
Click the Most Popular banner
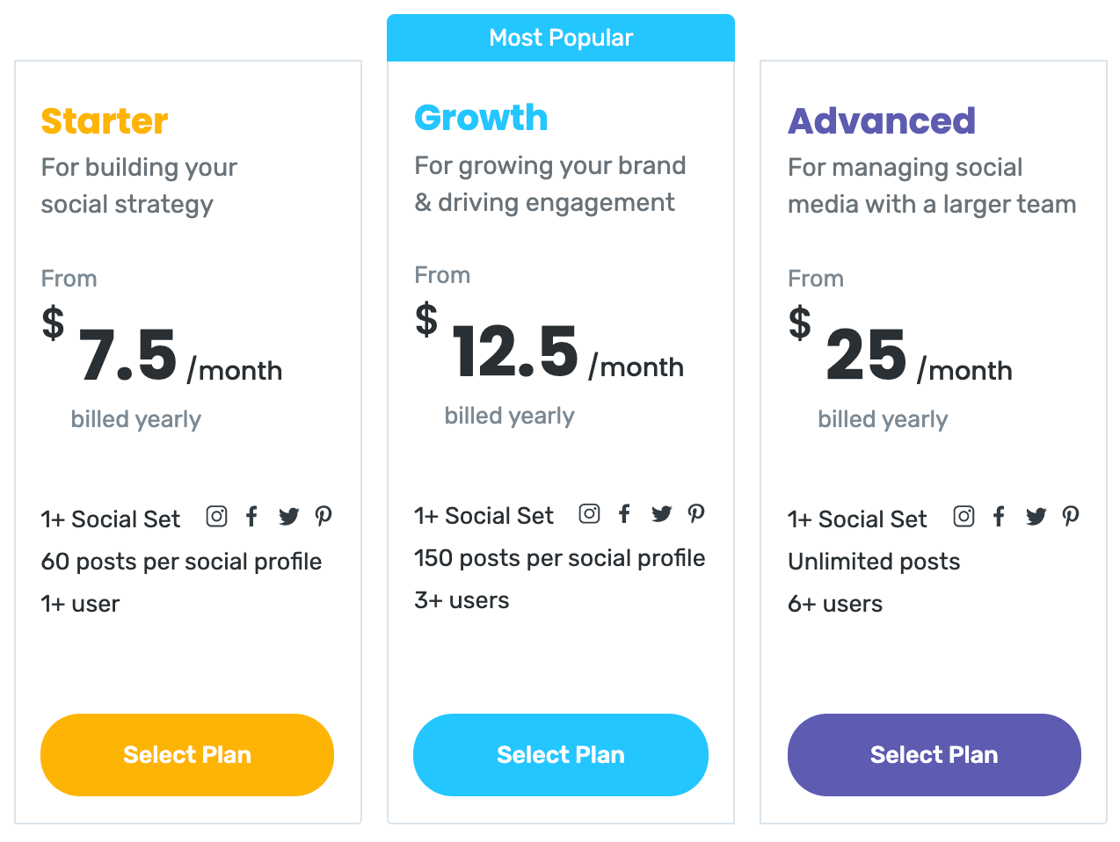coord(560,37)
